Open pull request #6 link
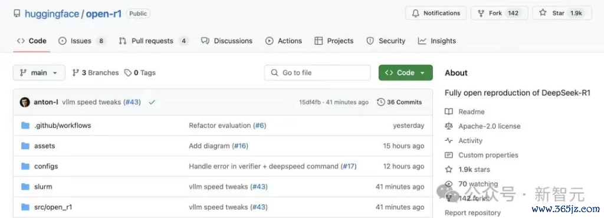Screen dimensions: 604x218 [x=260, y=125]
